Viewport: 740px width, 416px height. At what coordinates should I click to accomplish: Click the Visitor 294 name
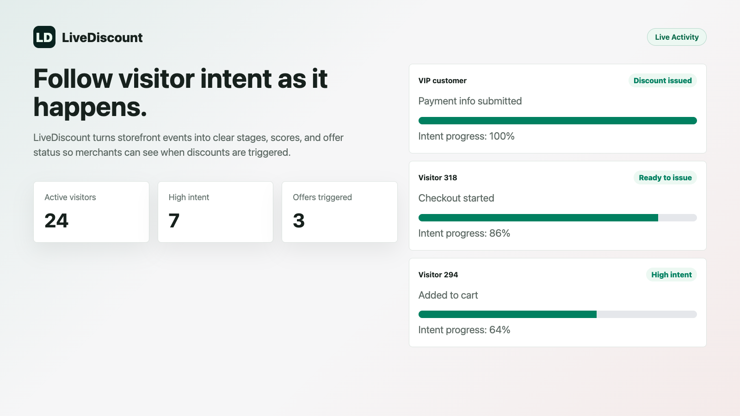coord(438,275)
